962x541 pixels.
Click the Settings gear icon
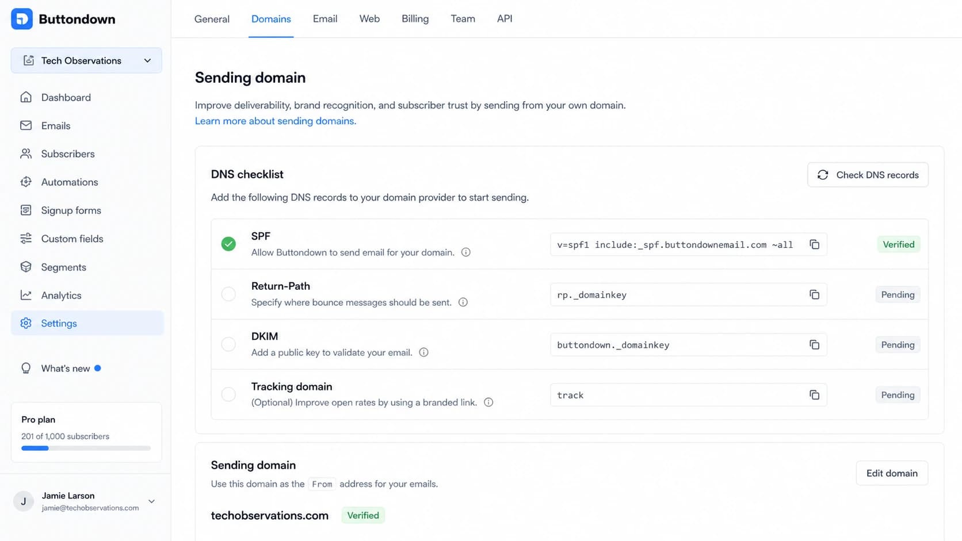pos(26,323)
